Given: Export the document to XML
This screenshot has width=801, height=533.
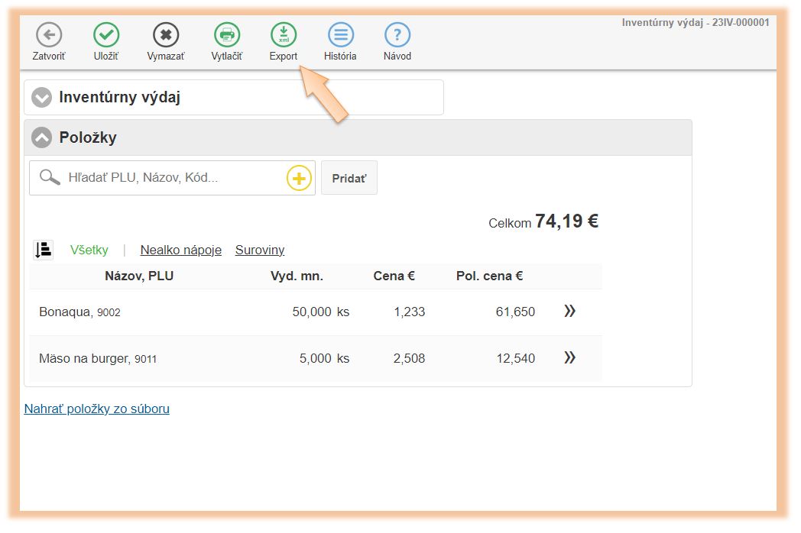Looking at the screenshot, I should pyautogui.click(x=284, y=35).
